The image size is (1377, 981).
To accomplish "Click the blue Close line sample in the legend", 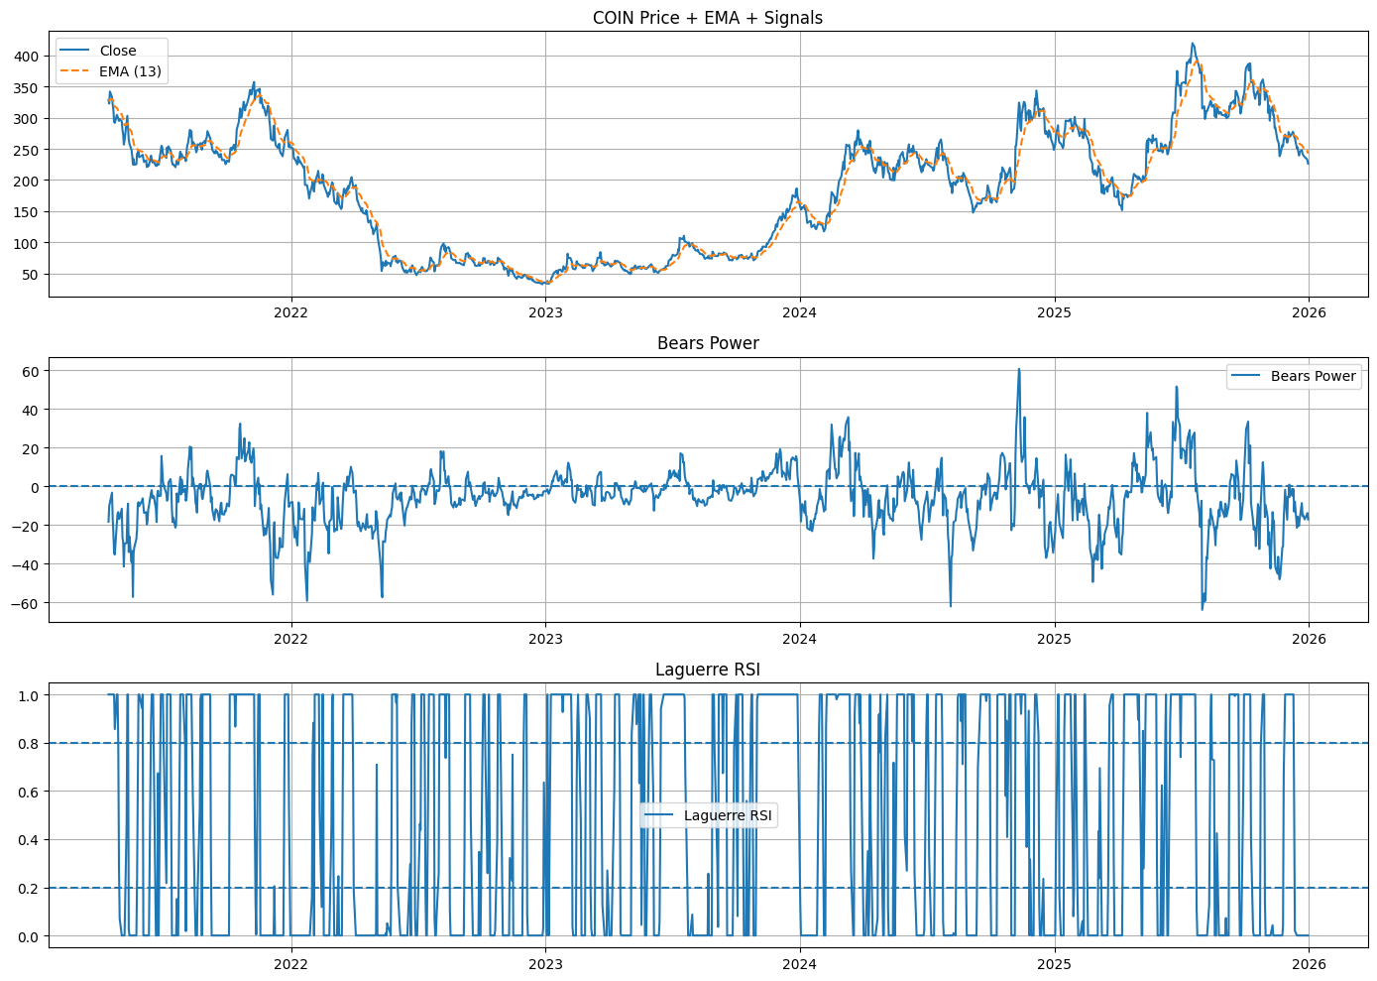I will [75, 51].
